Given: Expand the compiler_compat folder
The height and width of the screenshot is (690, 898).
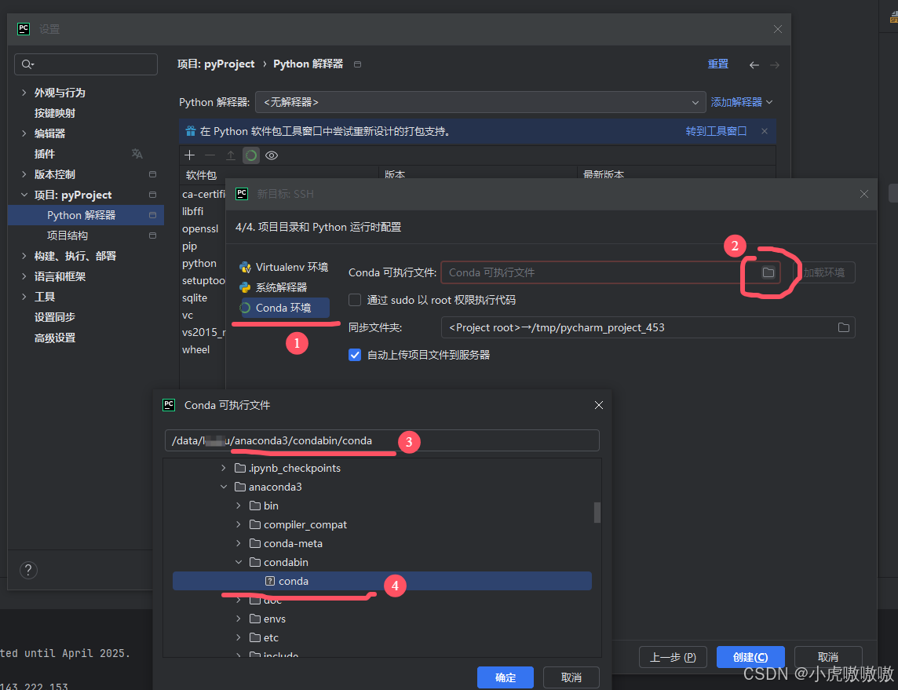Looking at the screenshot, I should (x=239, y=524).
